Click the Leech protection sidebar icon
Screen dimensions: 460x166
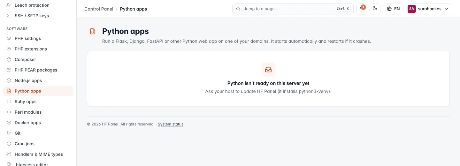[x=9, y=5]
